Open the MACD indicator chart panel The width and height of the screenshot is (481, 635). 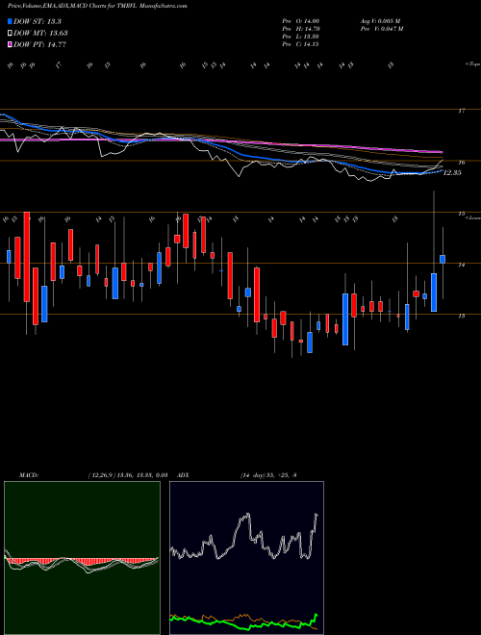(x=82, y=558)
